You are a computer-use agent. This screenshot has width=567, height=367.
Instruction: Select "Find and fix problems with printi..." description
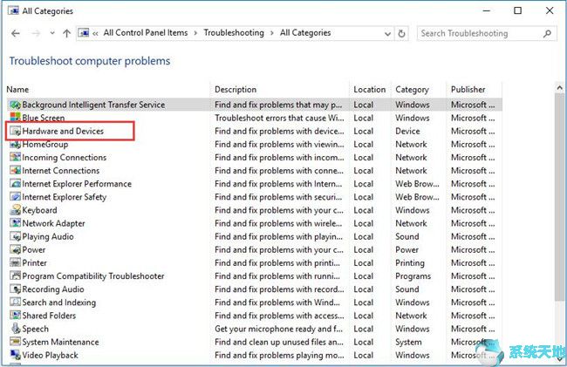(x=277, y=263)
